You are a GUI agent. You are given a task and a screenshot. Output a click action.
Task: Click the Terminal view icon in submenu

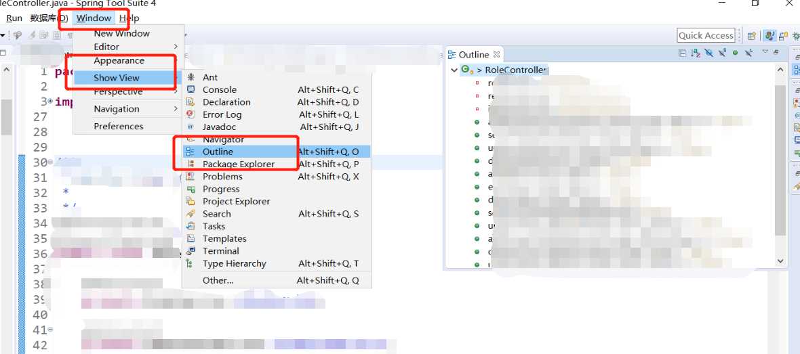191,251
